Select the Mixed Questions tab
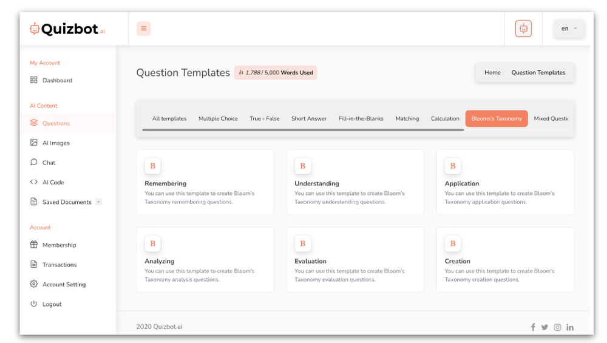 551,118
